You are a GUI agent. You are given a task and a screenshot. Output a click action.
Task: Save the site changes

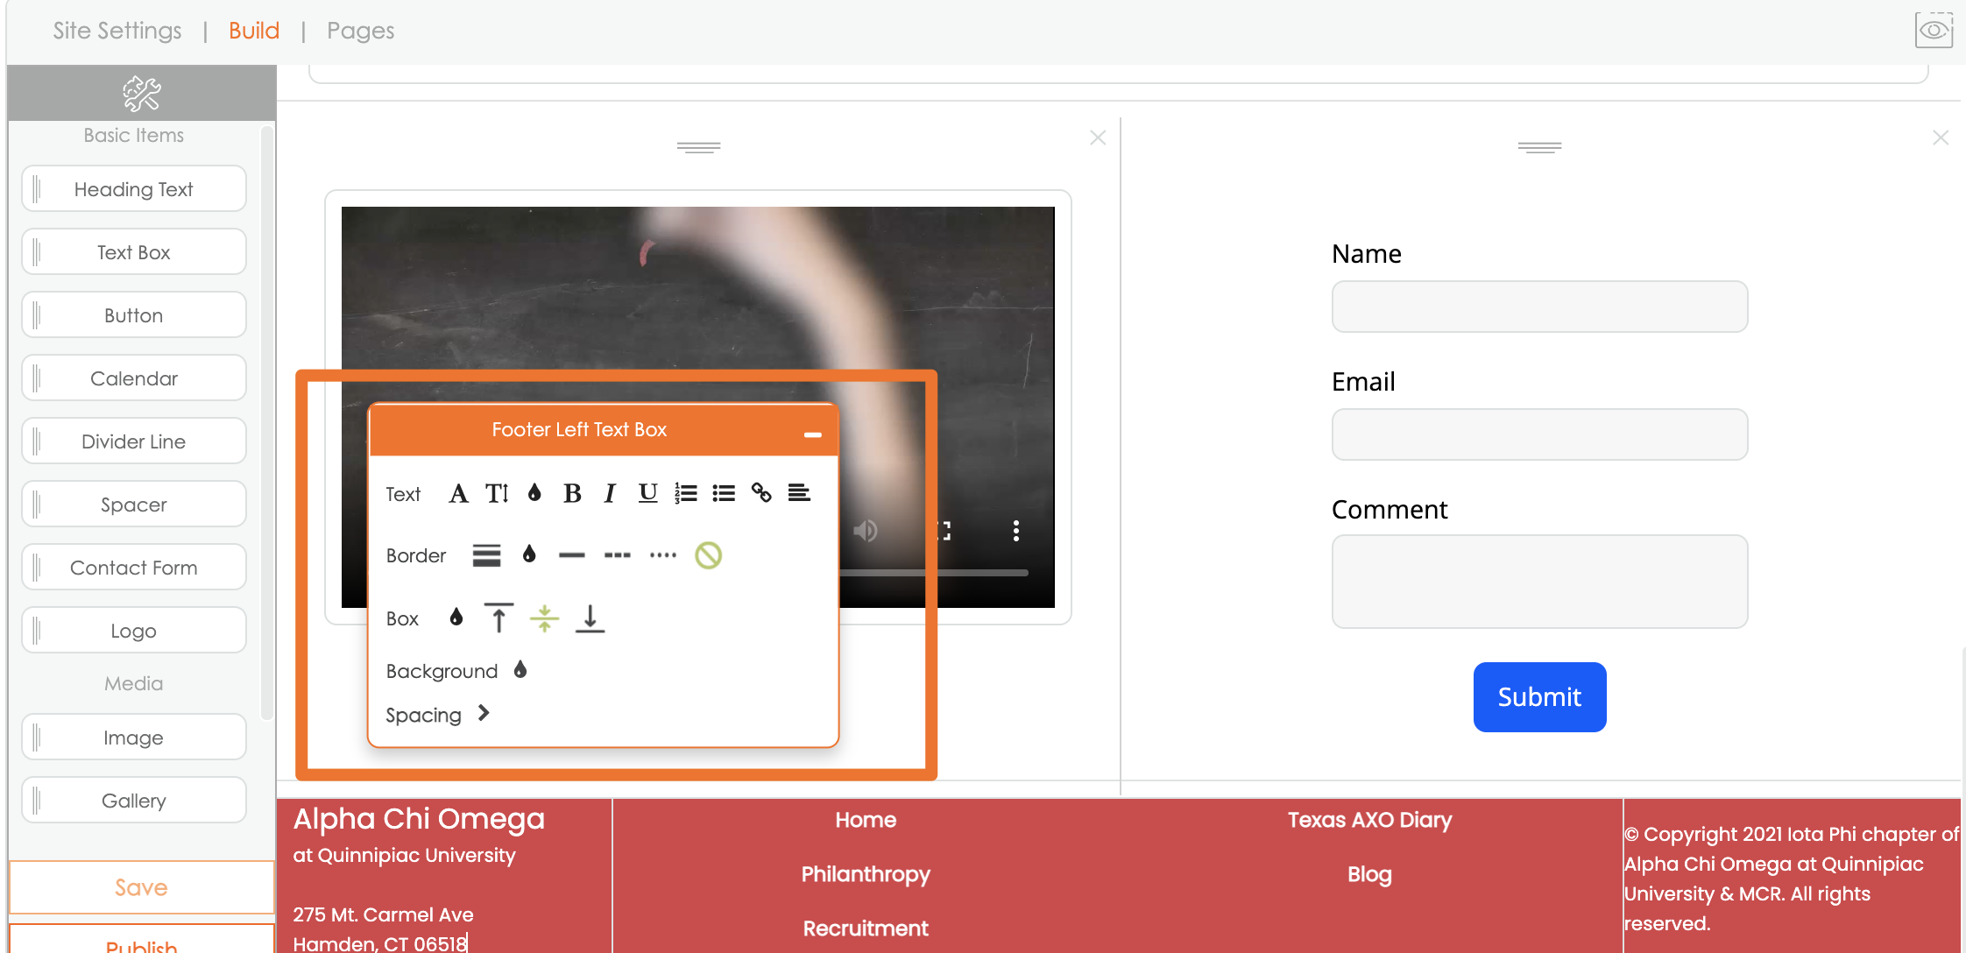pyautogui.click(x=141, y=887)
